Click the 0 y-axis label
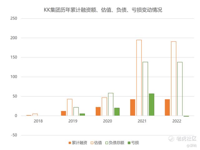Viewport: 200px width, 150px height. point(16,116)
